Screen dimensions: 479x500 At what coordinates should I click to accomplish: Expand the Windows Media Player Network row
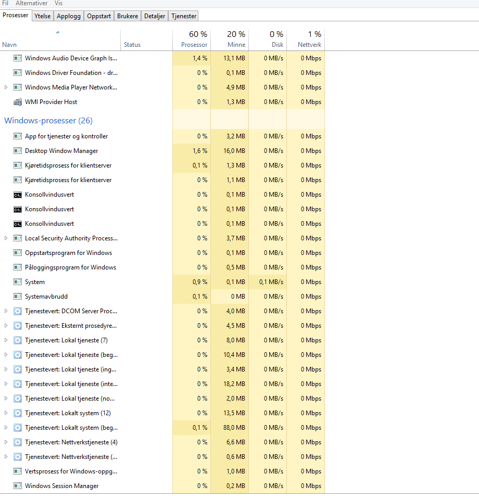point(6,87)
